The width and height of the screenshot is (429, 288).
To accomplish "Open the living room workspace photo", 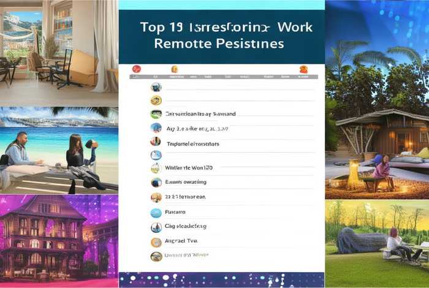I will [x=59, y=50].
